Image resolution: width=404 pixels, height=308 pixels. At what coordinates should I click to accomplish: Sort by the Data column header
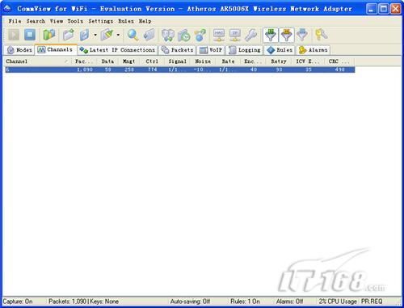107,61
